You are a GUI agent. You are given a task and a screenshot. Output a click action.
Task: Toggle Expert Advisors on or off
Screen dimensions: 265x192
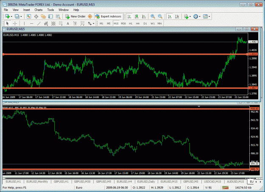(109, 17)
